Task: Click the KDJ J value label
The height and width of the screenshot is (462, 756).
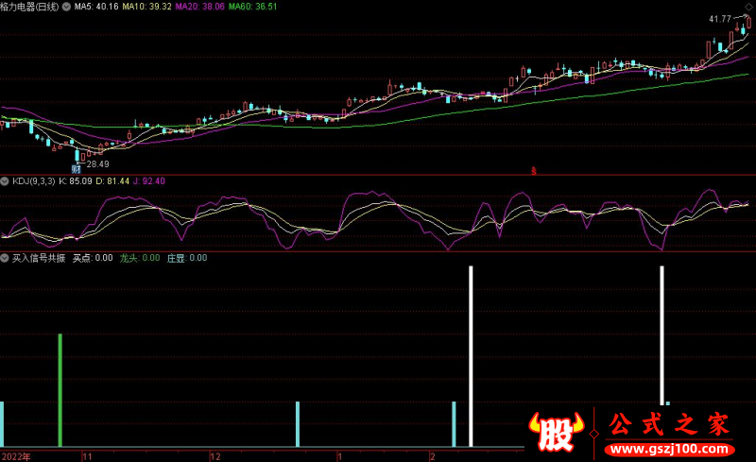Action: click(149, 180)
